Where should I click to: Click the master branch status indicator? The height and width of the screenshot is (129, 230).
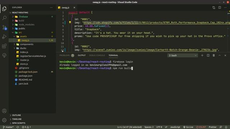pos(8,127)
